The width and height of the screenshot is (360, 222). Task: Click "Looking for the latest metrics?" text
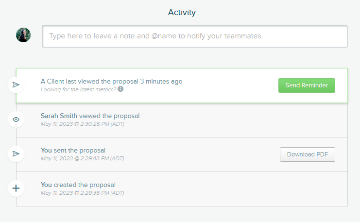[x=78, y=89]
